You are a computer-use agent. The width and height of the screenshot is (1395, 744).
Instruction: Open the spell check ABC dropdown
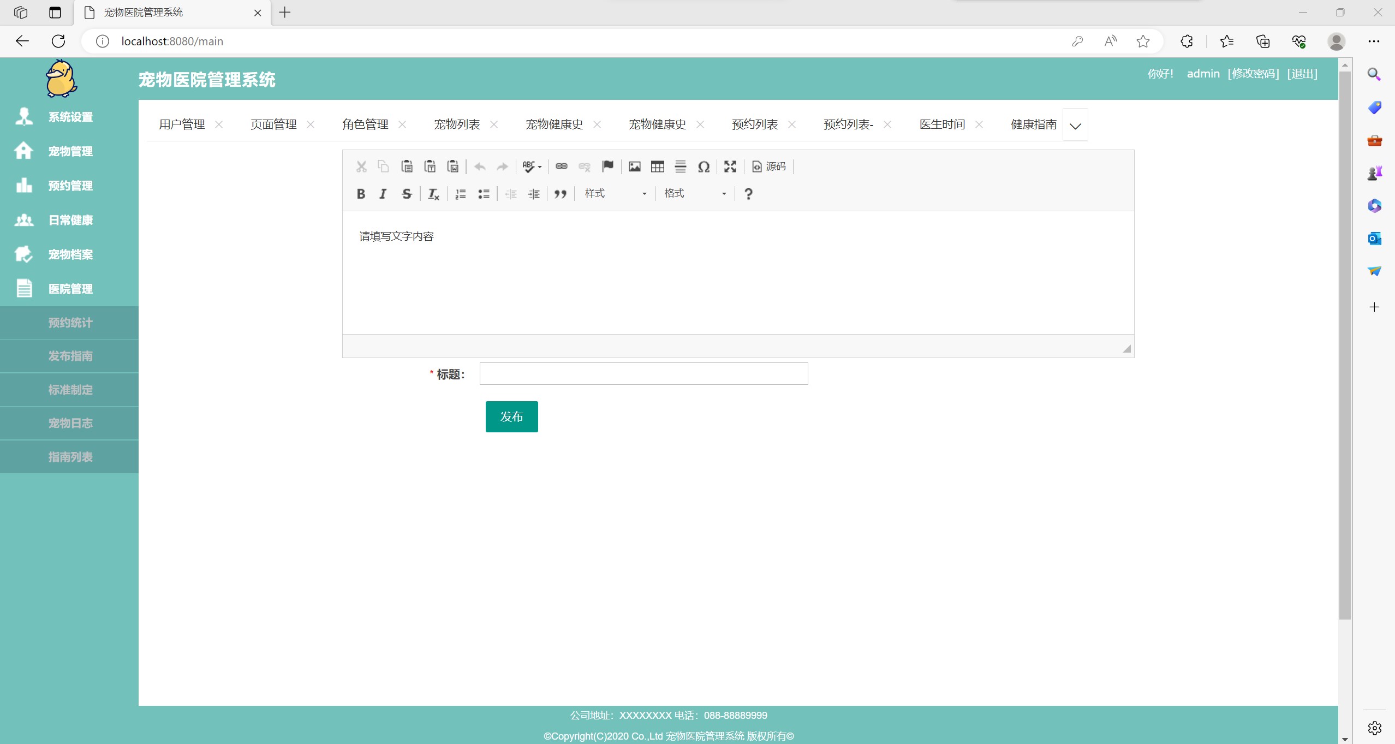point(532,166)
